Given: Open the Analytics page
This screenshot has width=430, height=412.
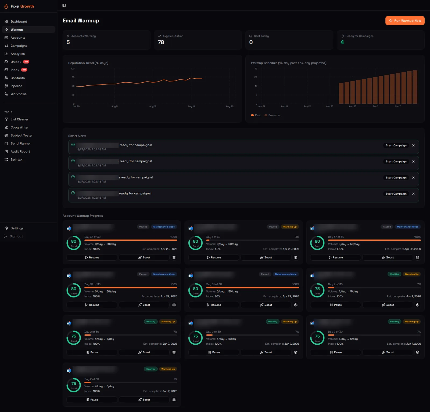Looking at the screenshot, I should pyautogui.click(x=28, y=54).
